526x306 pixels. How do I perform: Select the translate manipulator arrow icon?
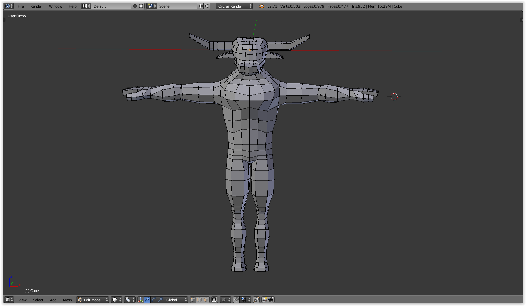[x=147, y=300]
